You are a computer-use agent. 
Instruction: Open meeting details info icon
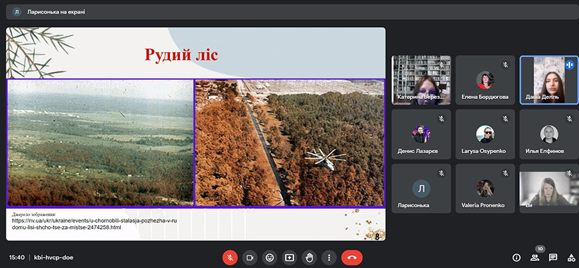pyautogui.click(x=517, y=258)
